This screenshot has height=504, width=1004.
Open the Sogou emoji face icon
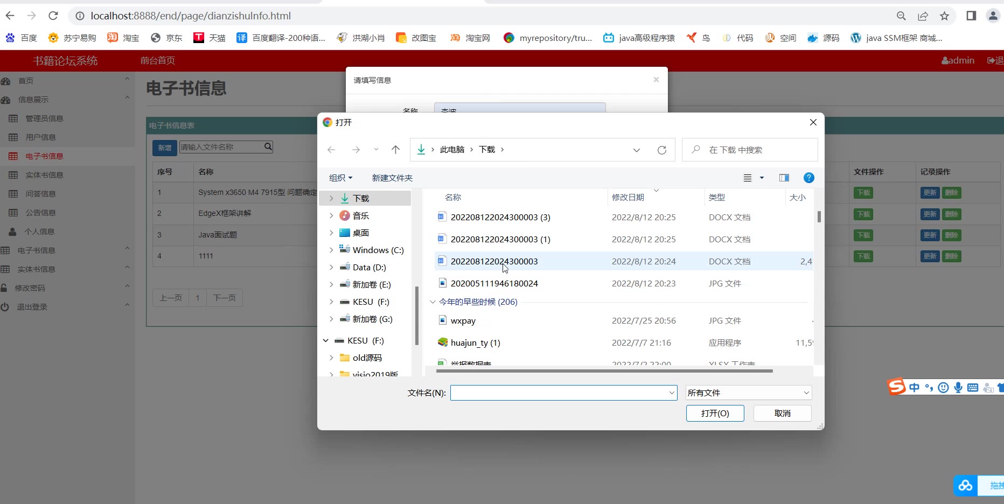click(x=943, y=388)
